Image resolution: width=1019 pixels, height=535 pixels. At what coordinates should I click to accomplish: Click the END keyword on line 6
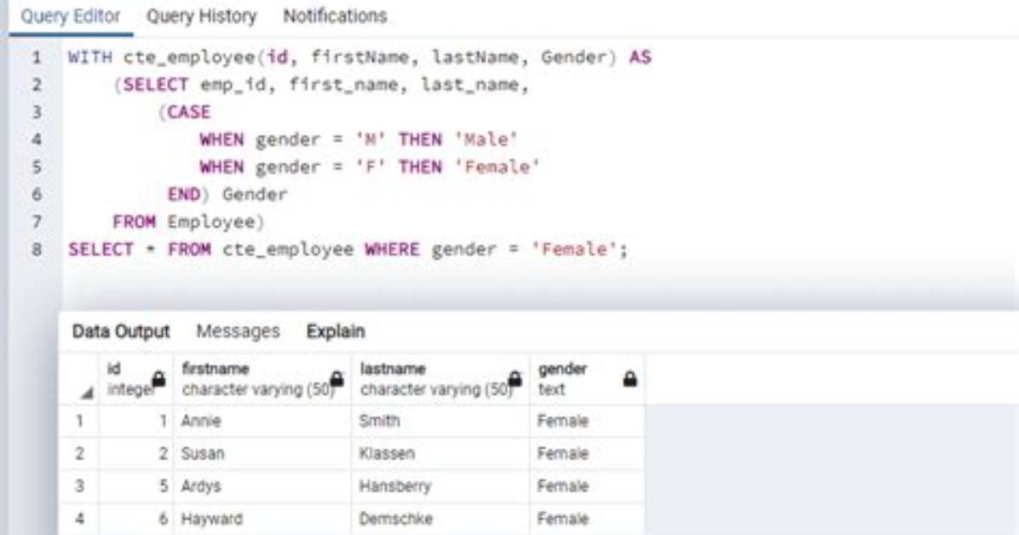[184, 194]
